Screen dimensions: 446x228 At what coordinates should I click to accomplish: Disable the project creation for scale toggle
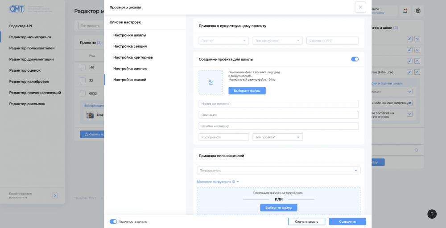[355, 59]
